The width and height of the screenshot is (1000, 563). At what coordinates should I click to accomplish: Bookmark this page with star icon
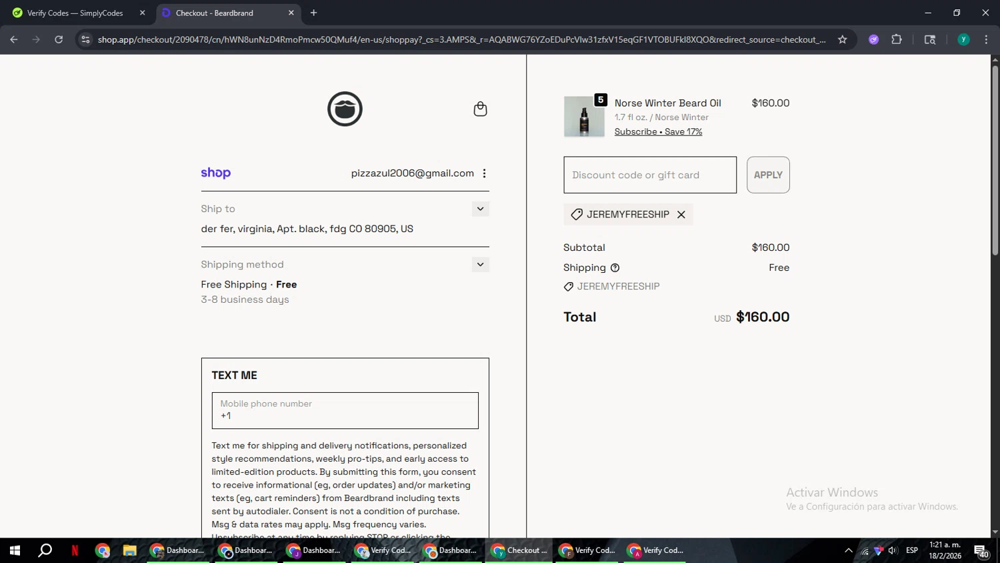coord(842,39)
